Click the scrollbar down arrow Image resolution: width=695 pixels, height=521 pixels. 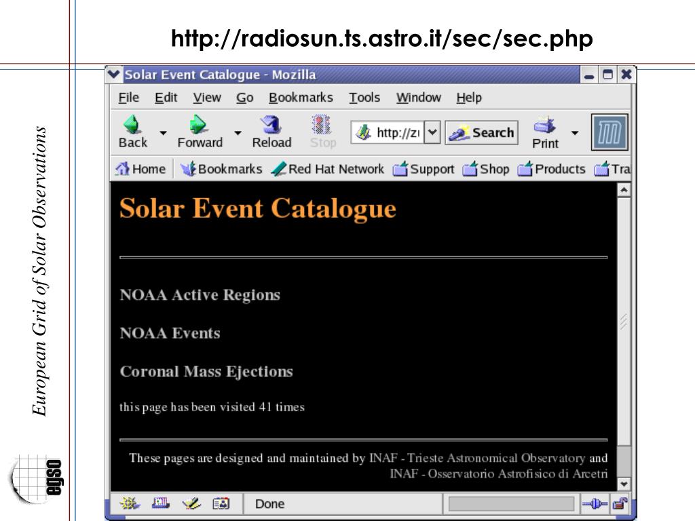coord(624,484)
